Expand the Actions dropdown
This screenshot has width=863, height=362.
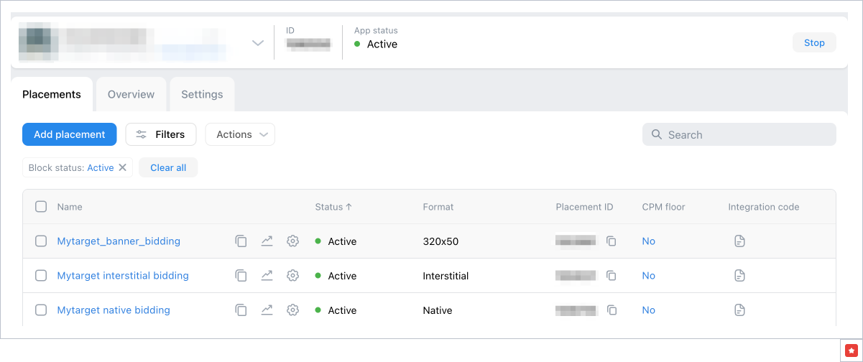(240, 134)
